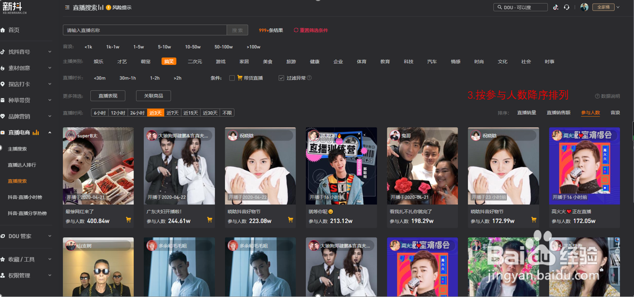Click the 探店打卡 location pin icon

click(x=3, y=84)
